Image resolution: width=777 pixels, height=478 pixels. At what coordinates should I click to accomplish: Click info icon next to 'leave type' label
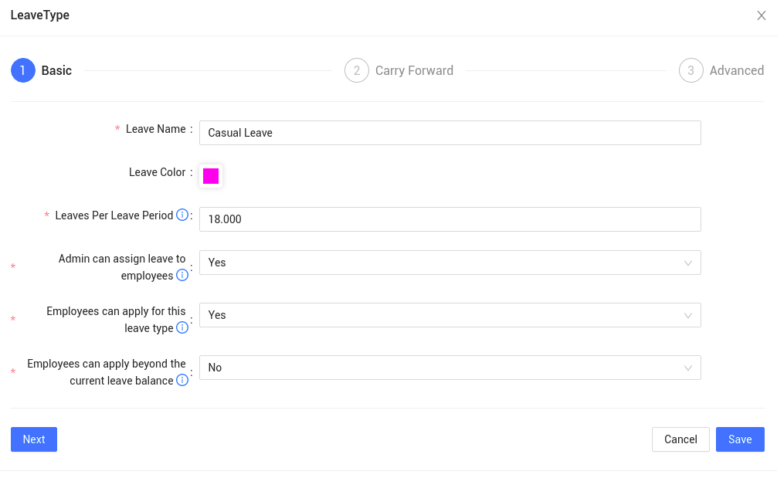(x=182, y=328)
